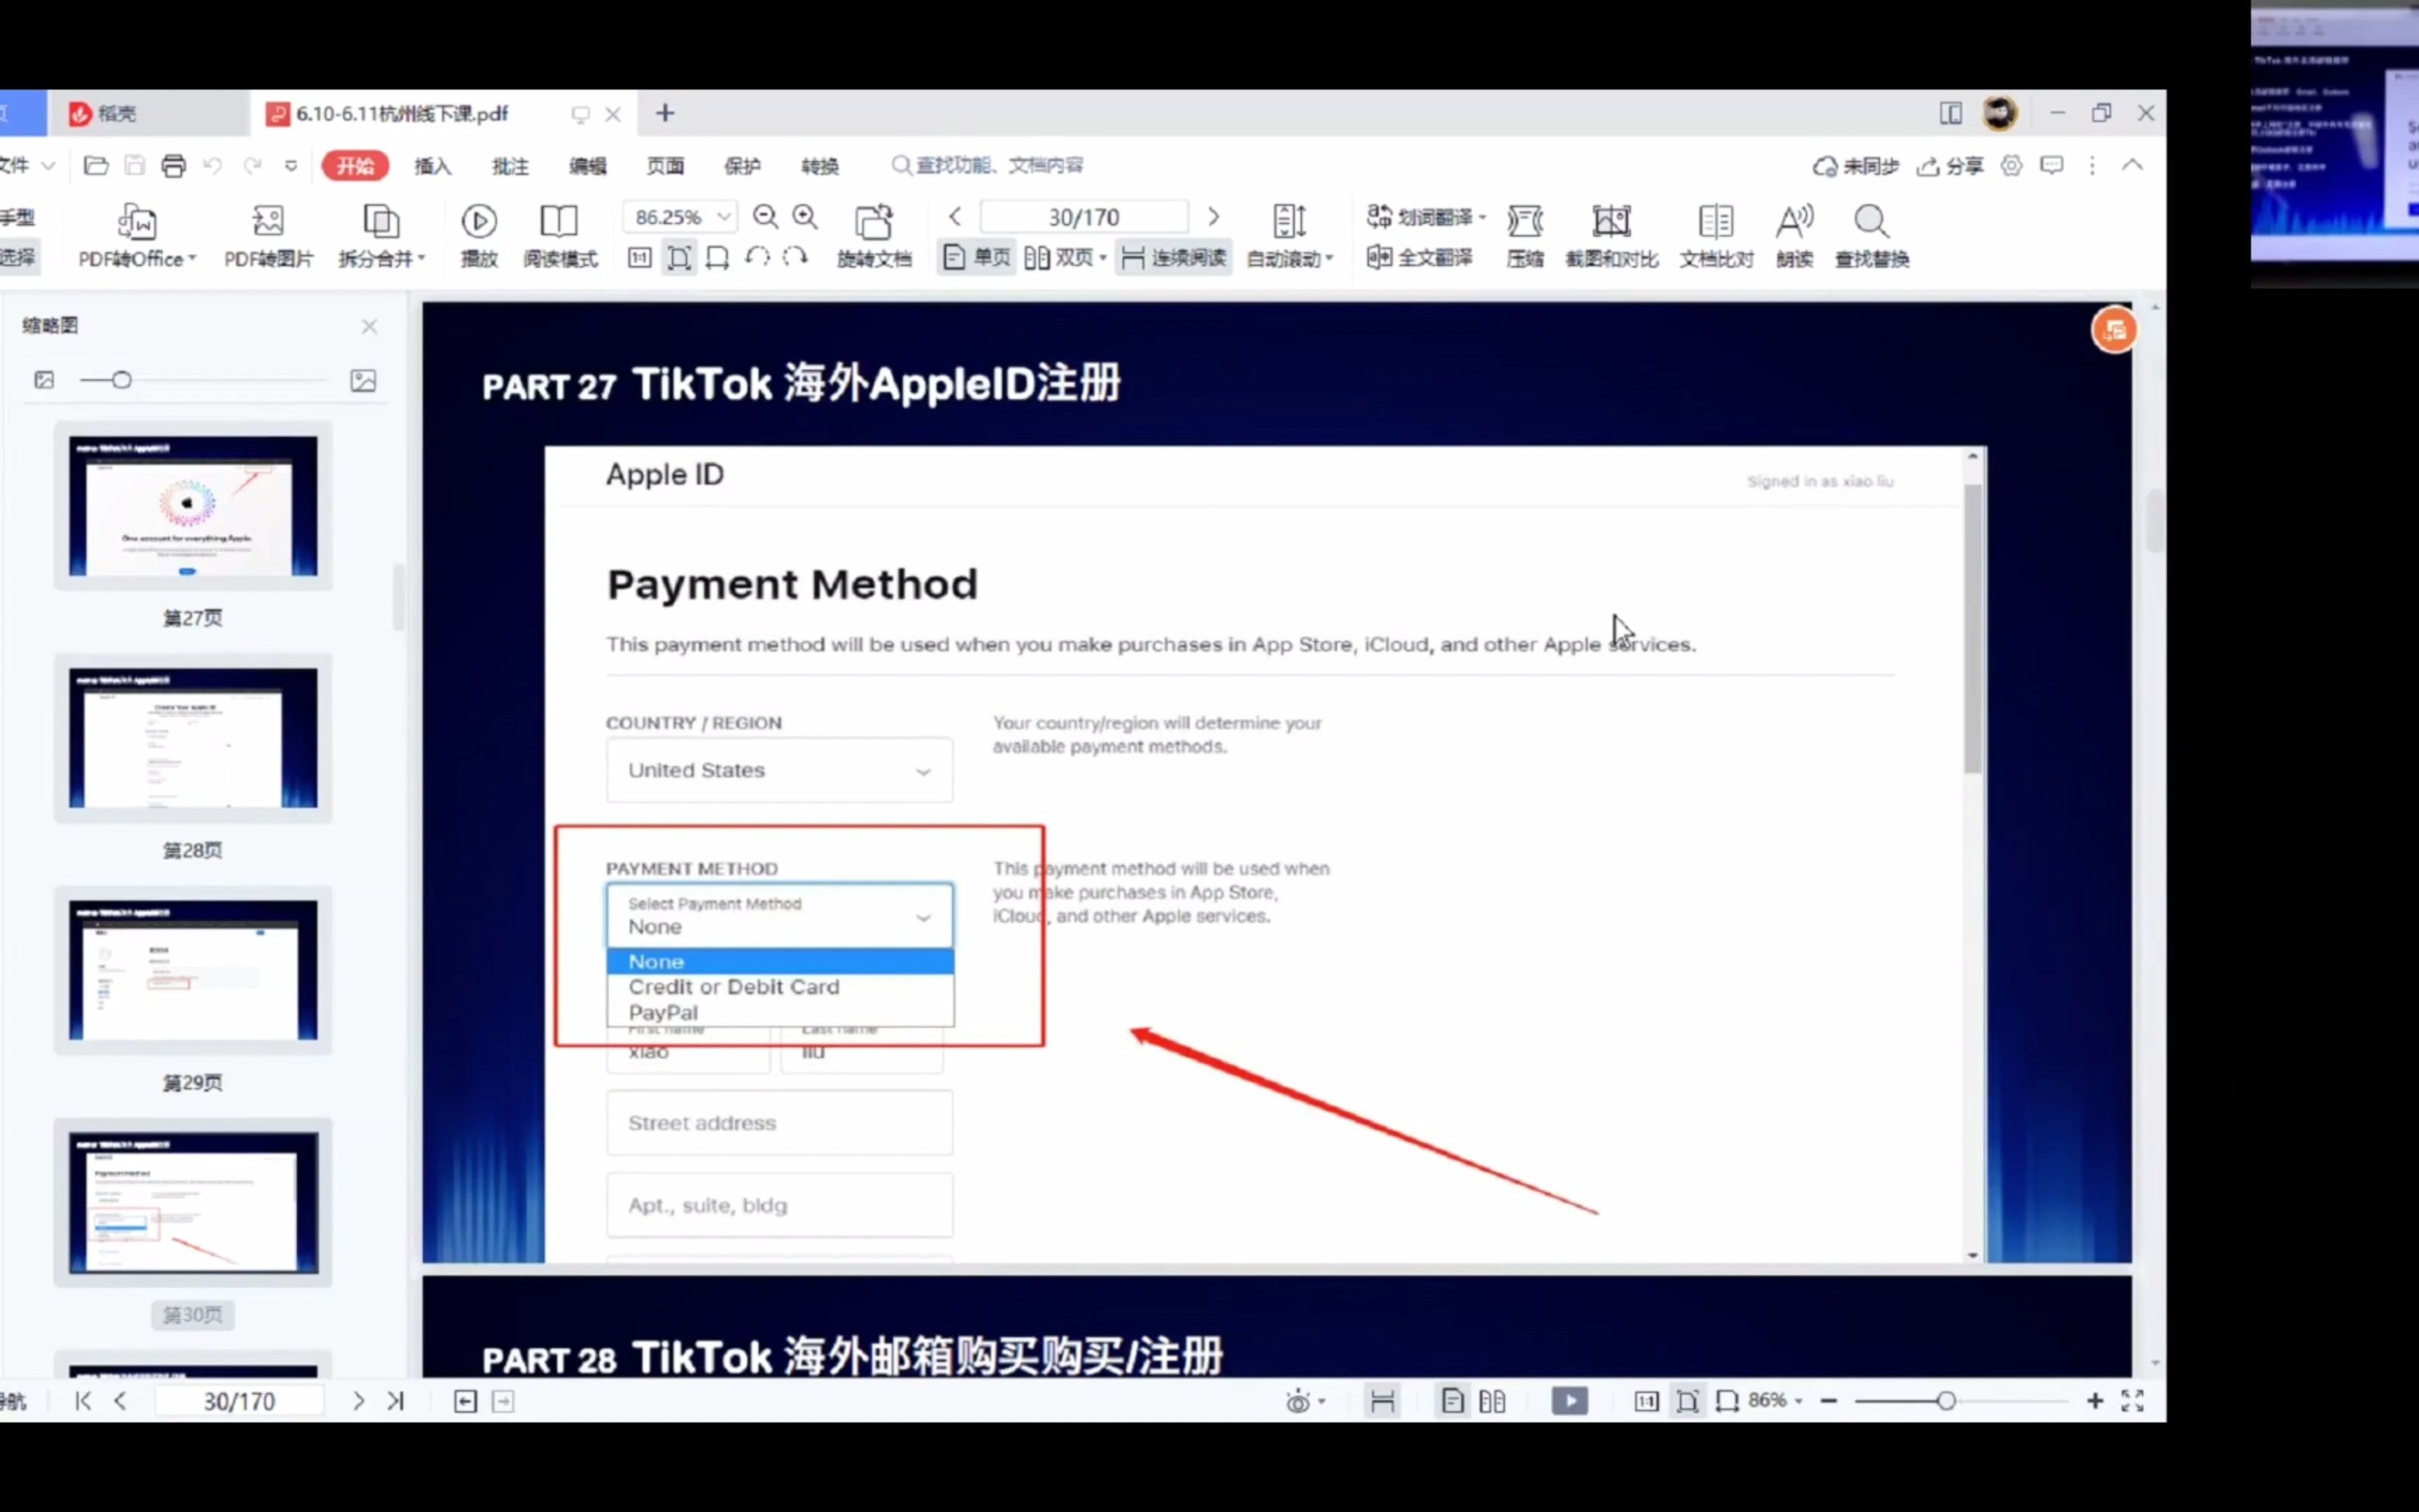The width and height of the screenshot is (2419, 1512).
Task: Expand quick access toolbar dropdown arrow
Action: 291,166
